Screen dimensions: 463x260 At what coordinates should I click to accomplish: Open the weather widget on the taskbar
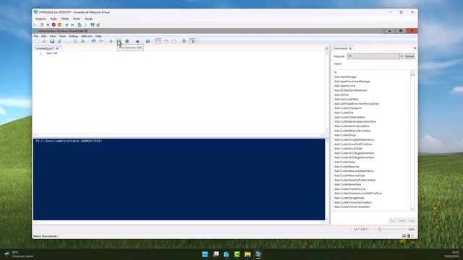coord(19,254)
